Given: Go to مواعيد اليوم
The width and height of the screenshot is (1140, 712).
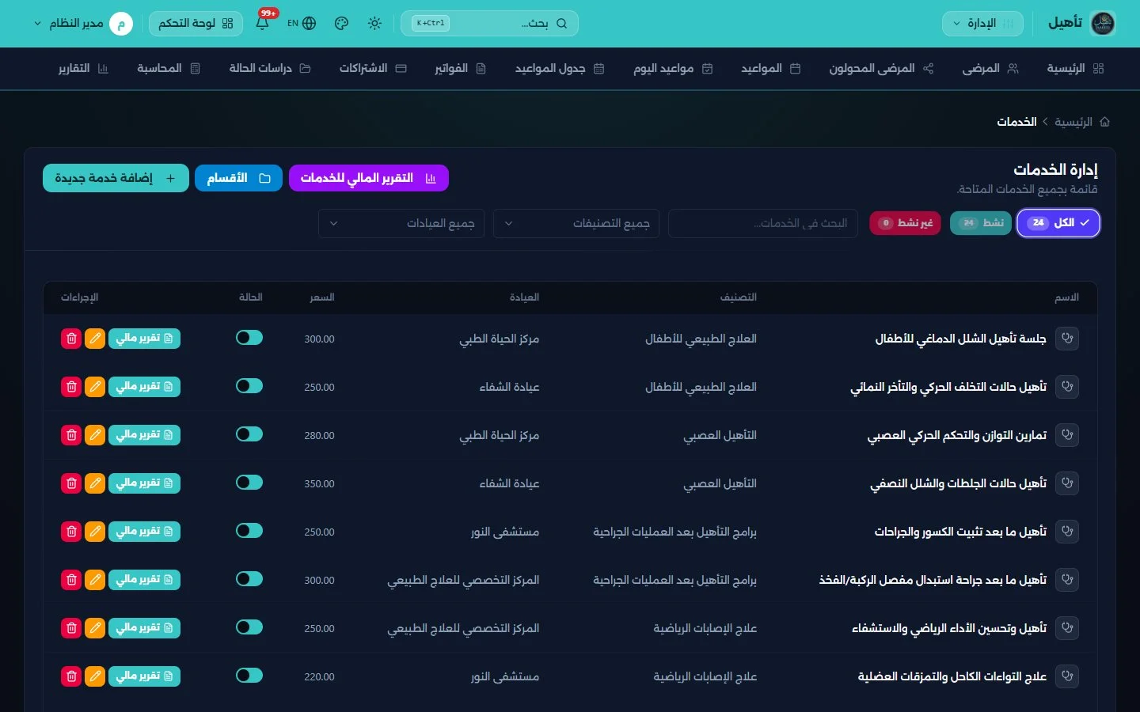Looking at the screenshot, I should [673, 69].
